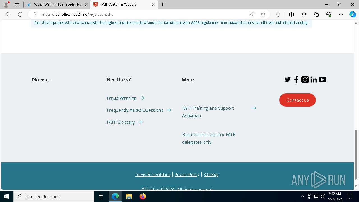Open the Privacy Policy link

(x=187, y=175)
